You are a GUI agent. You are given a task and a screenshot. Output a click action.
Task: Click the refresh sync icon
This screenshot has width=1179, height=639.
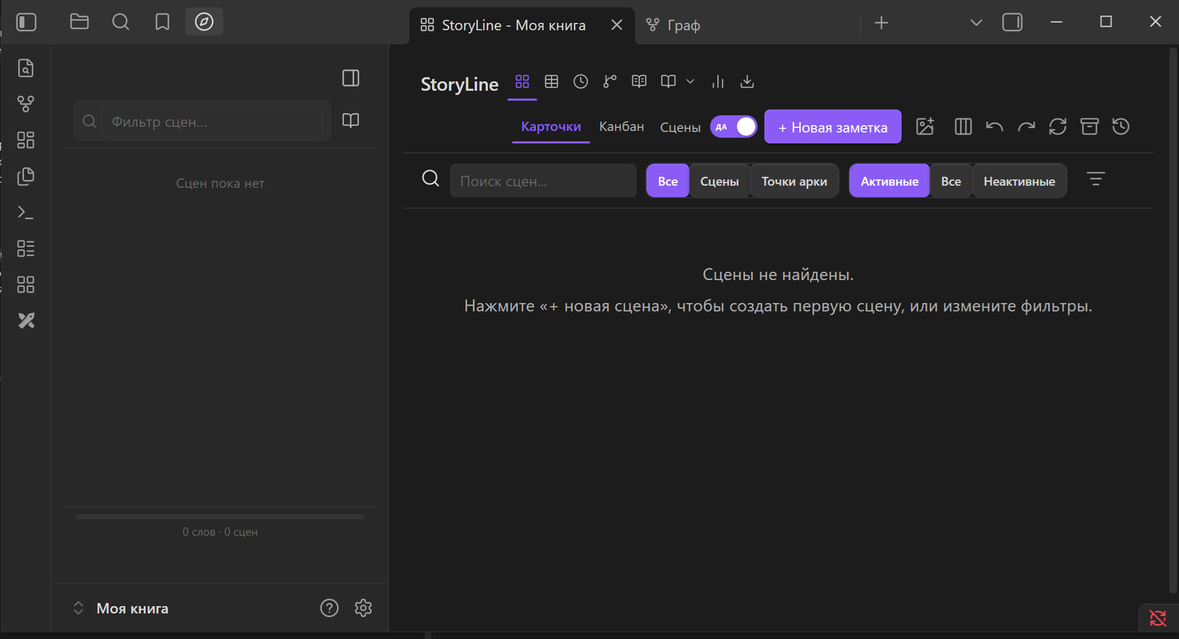(x=1057, y=127)
